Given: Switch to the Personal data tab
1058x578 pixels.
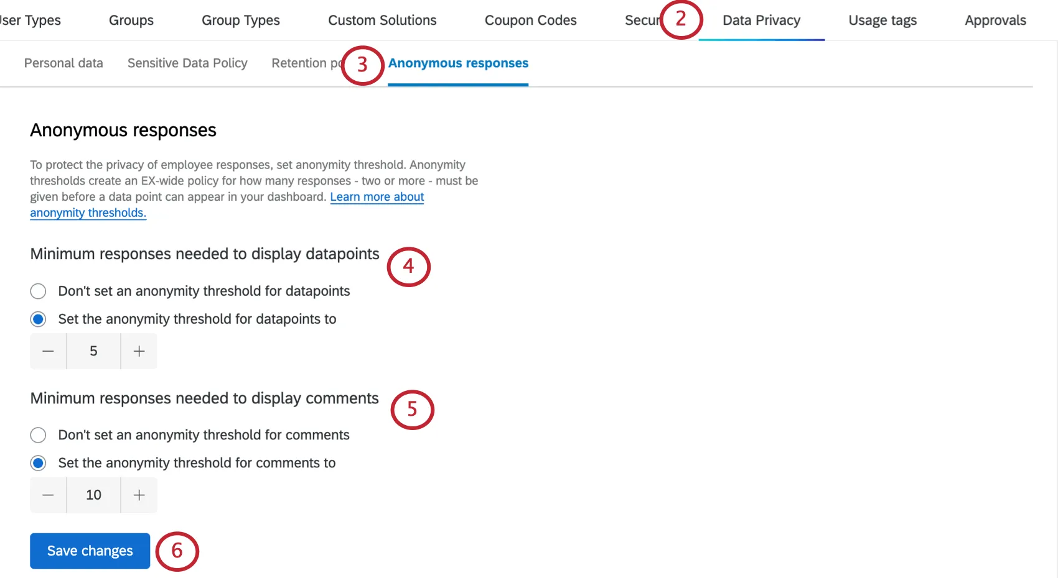Looking at the screenshot, I should pos(63,63).
